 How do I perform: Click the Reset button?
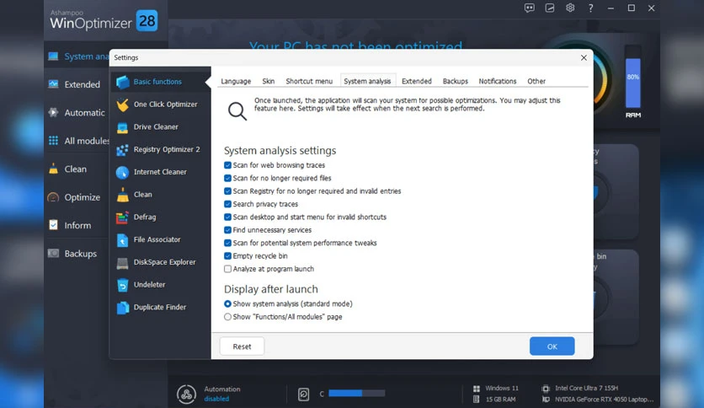242,346
